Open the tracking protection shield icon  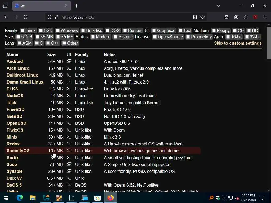pyautogui.click(x=49, y=17)
